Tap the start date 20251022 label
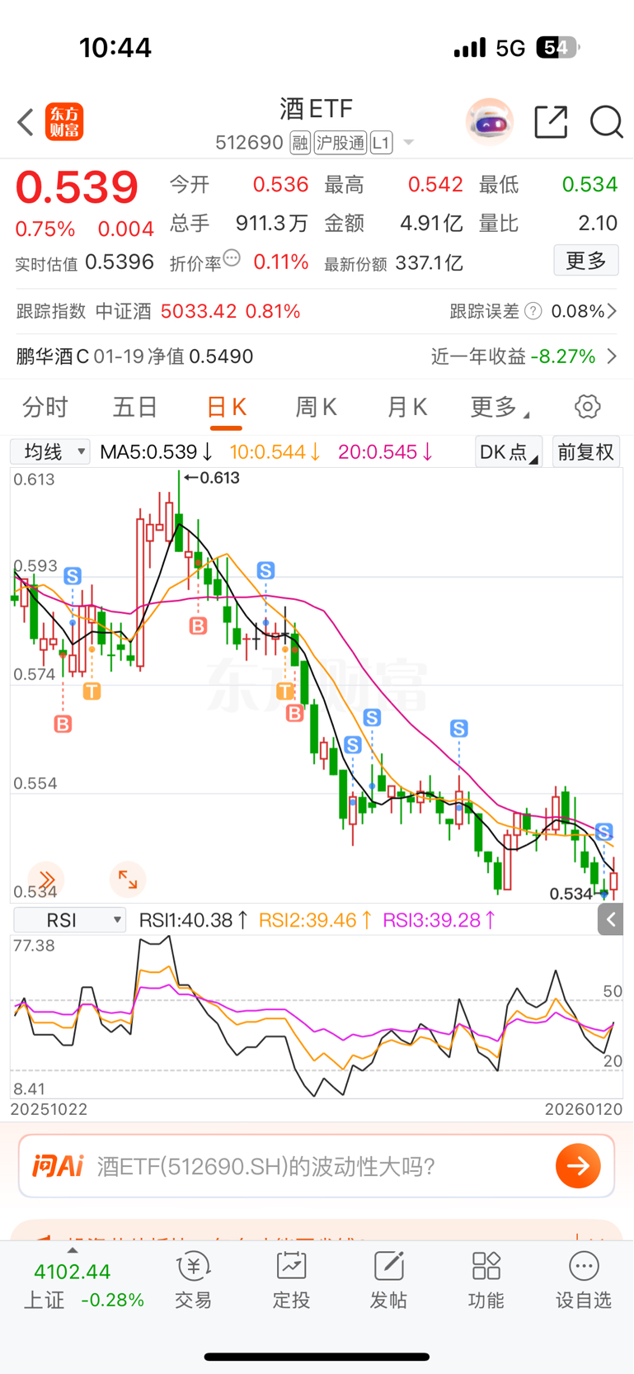This screenshot has height=1374, width=634. (49, 1110)
